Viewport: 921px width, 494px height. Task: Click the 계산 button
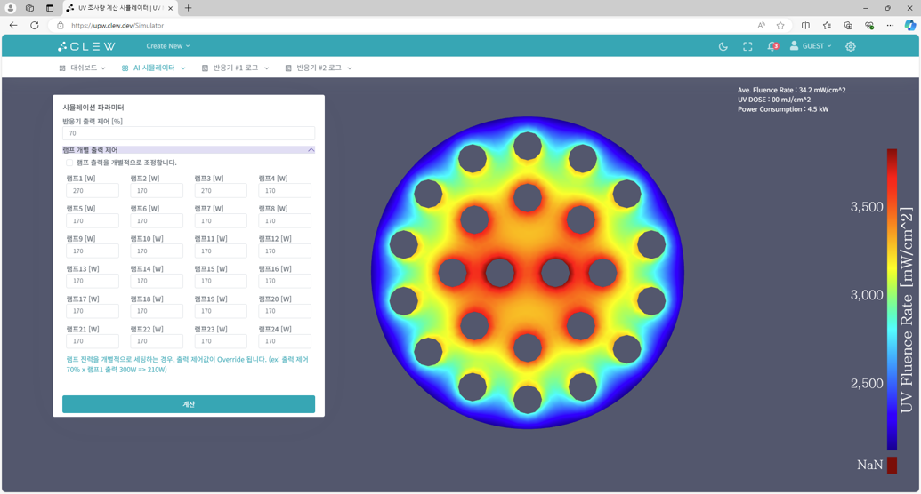[189, 404]
